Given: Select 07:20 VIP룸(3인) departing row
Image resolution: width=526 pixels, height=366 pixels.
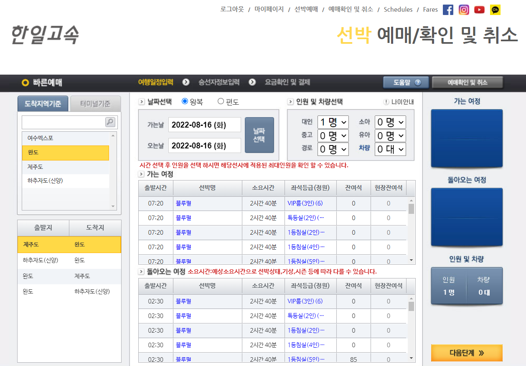Looking at the screenshot, I should pyautogui.click(x=272, y=203).
